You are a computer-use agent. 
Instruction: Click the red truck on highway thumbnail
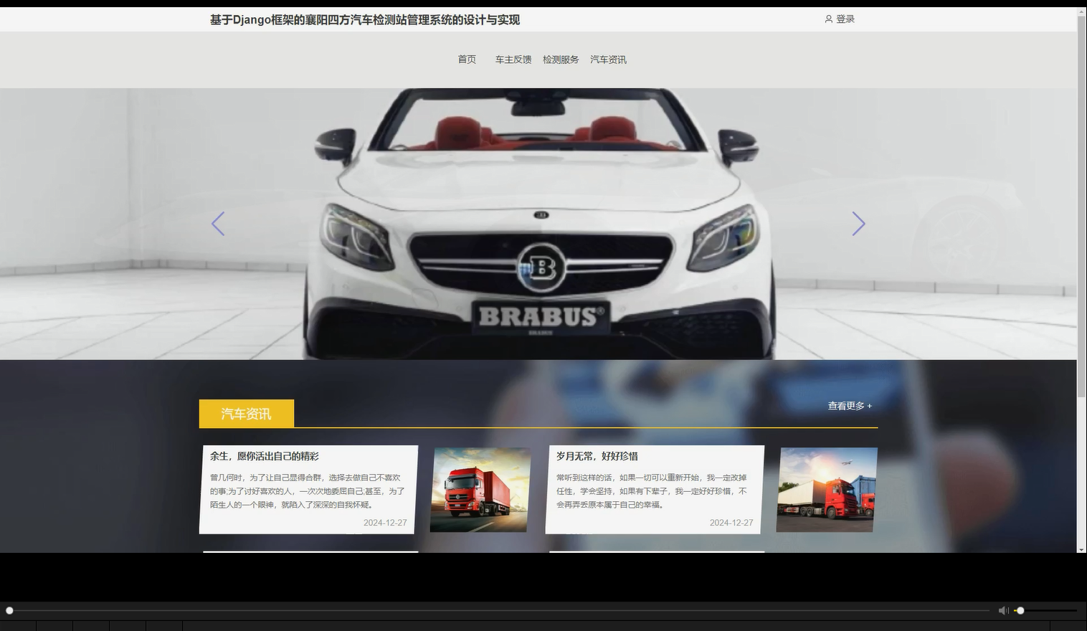[480, 490]
